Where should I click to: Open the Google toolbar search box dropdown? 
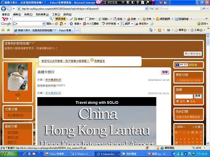(44, 24)
